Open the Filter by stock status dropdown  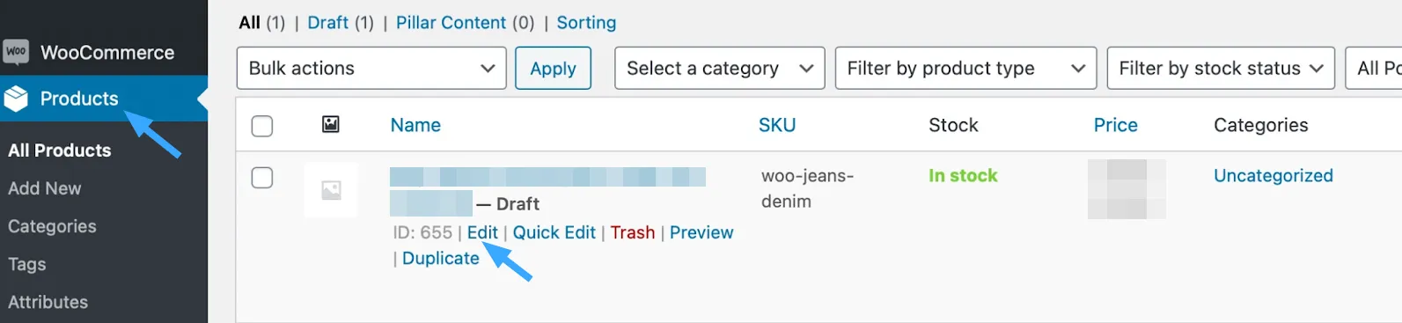click(x=1221, y=68)
